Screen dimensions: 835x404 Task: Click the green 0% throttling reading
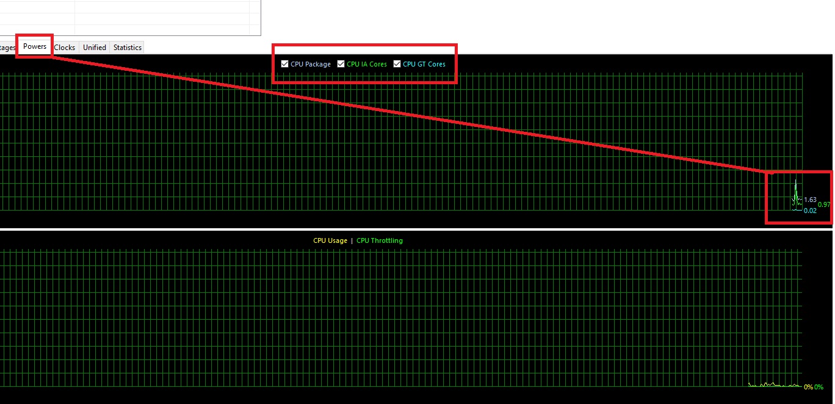pyautogui.click(x=819, y=387)
